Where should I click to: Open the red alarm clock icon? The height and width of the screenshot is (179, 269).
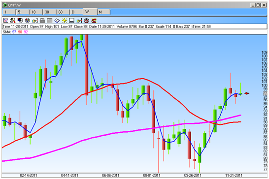(87, 21)
